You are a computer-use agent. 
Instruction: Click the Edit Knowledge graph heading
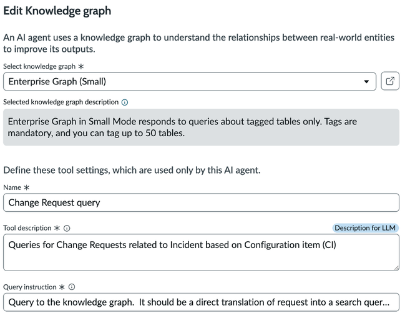pyautogui.click(x=57, y=11)
